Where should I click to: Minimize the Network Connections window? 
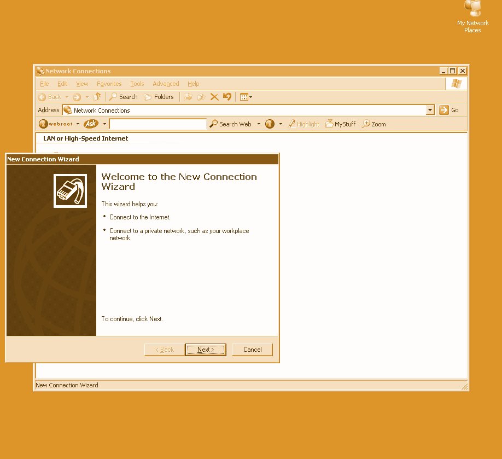[x=443, y=71]
